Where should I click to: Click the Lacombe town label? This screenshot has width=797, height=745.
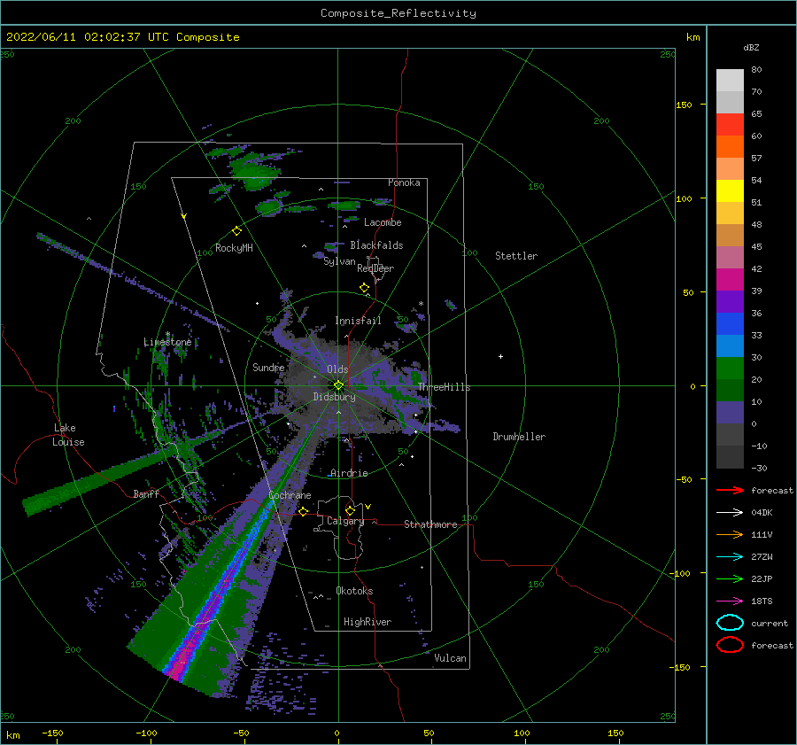(383, 222)
